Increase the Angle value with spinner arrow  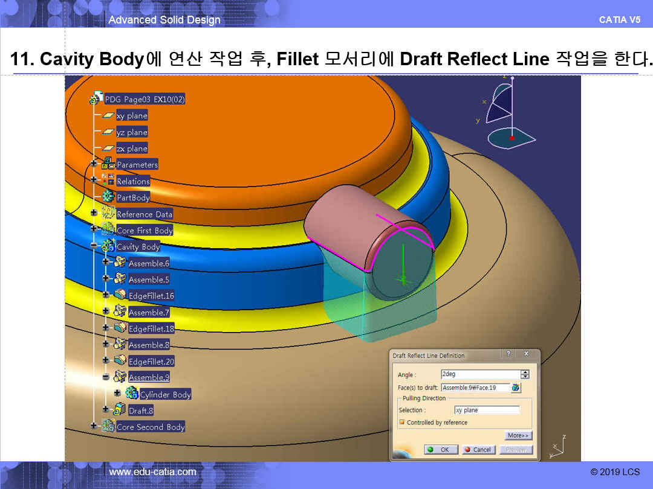[x=525, y=372]
